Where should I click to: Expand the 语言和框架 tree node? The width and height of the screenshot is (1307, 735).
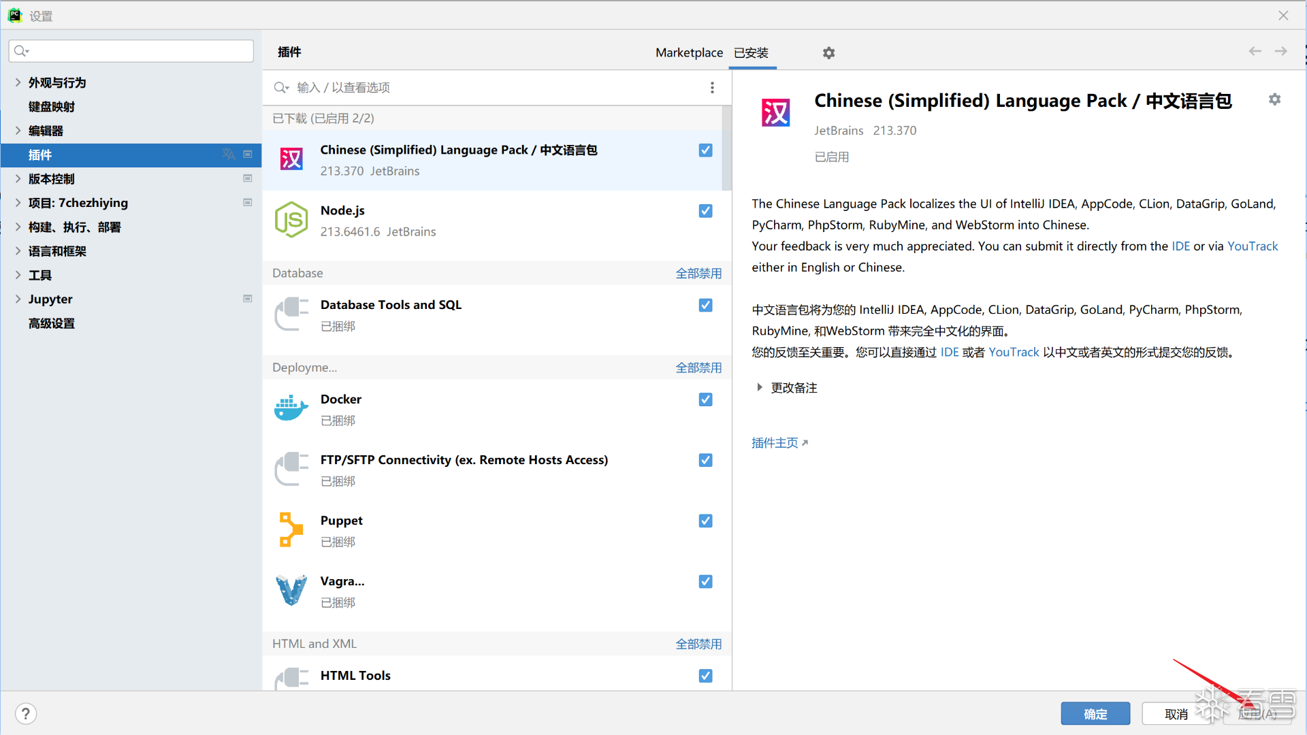[18, 251]
